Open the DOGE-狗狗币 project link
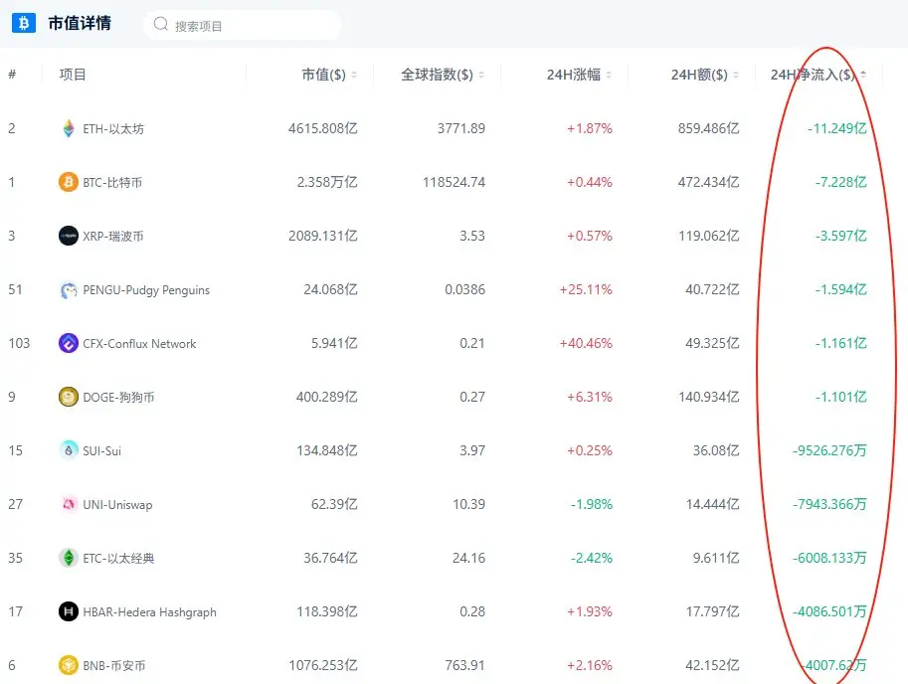 pyautogui.click(x=118, y=397)
